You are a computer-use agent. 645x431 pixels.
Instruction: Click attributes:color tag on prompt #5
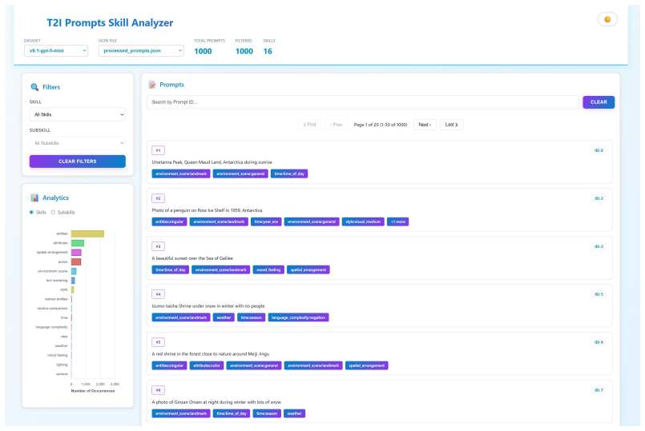coord(207,365)
